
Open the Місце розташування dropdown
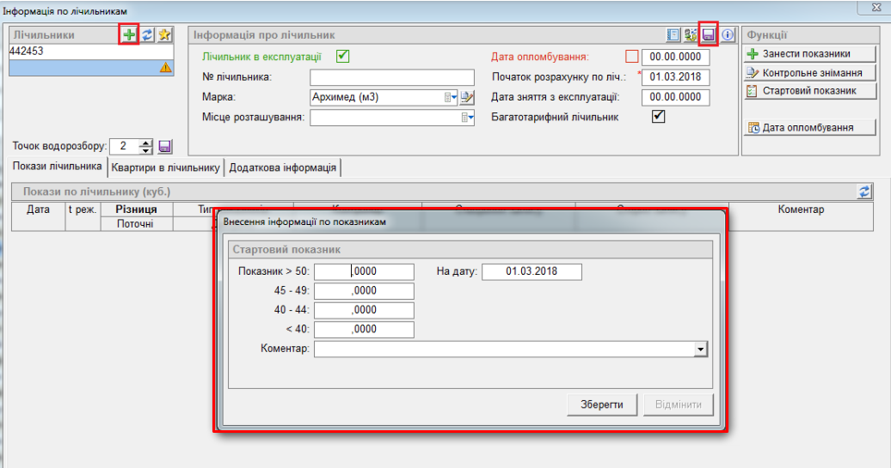coord(467,118)
